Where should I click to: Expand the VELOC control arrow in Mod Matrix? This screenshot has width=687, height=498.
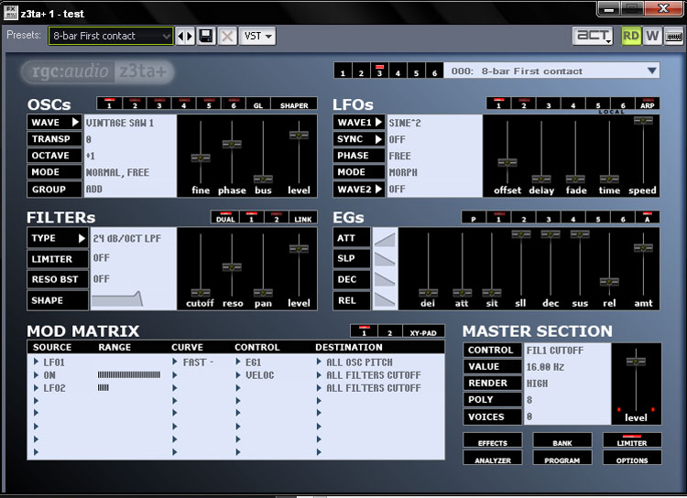point(238,375)
